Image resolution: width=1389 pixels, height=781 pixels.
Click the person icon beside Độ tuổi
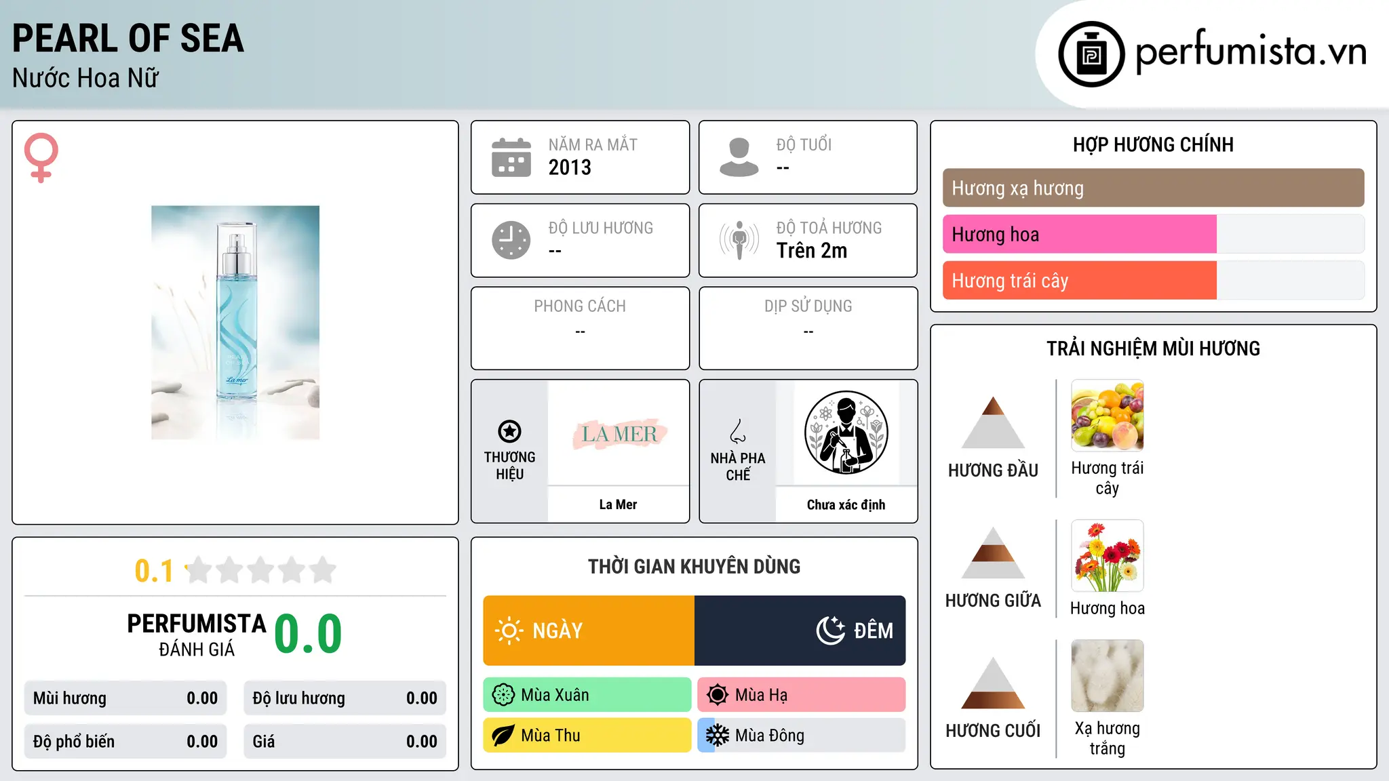739,157
